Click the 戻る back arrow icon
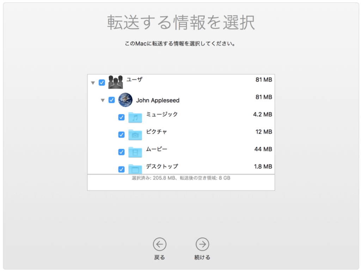 [x=160, y=244]
